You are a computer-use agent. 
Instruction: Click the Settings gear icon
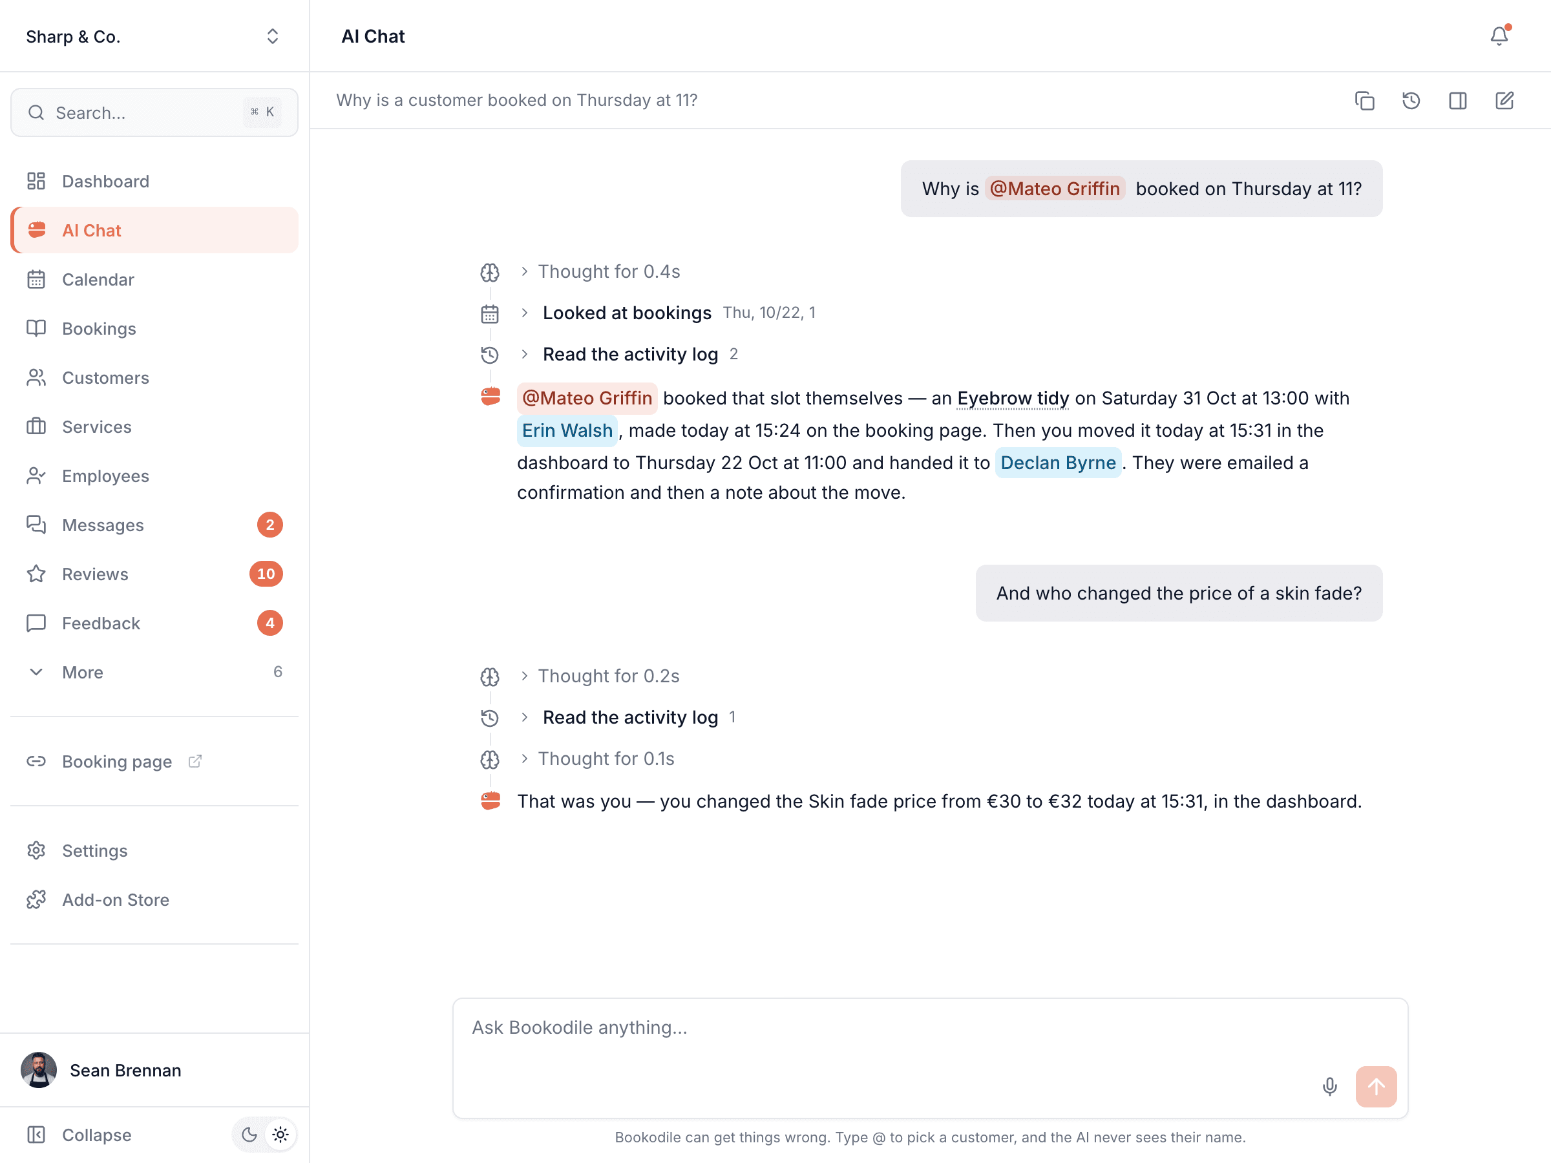(x=36, y=850)
